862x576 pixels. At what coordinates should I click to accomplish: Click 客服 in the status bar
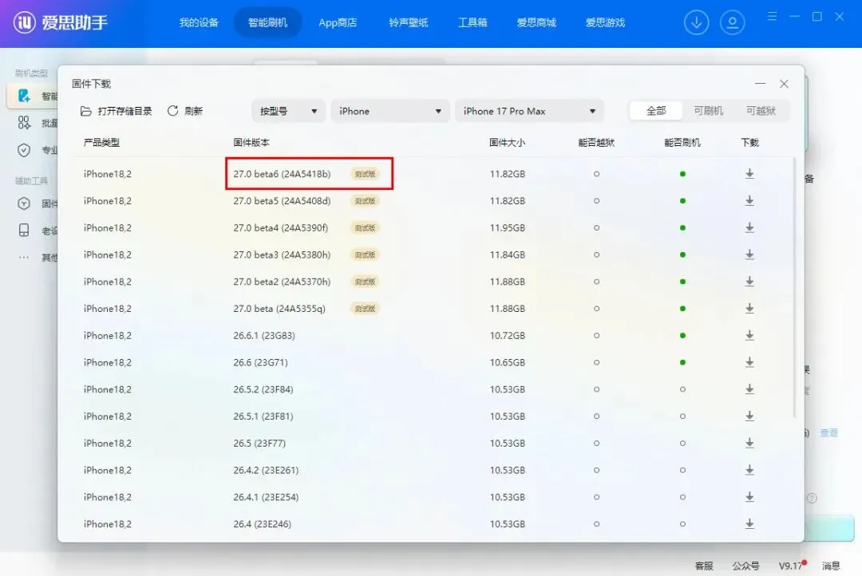click(x=704, y=566)
